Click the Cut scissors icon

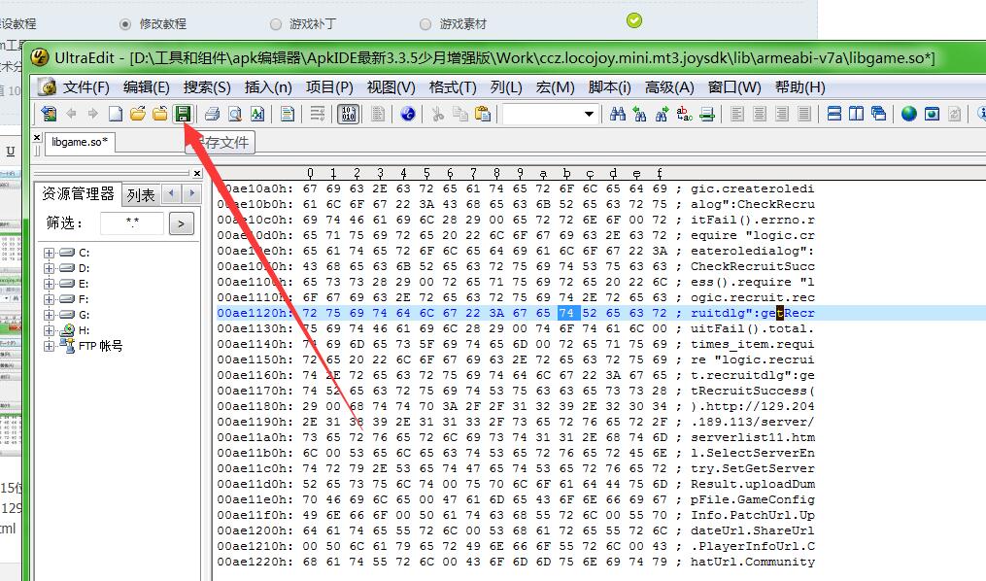tap(438, 114)
